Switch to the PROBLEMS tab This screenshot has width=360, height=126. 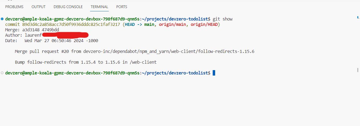14,7
